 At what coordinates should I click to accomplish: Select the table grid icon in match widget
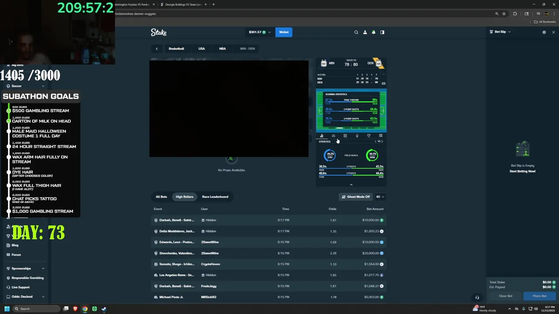click(x=345, y=136)
